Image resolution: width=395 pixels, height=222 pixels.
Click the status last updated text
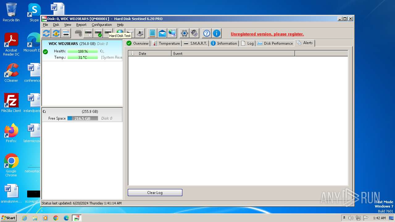click(81, 203)
